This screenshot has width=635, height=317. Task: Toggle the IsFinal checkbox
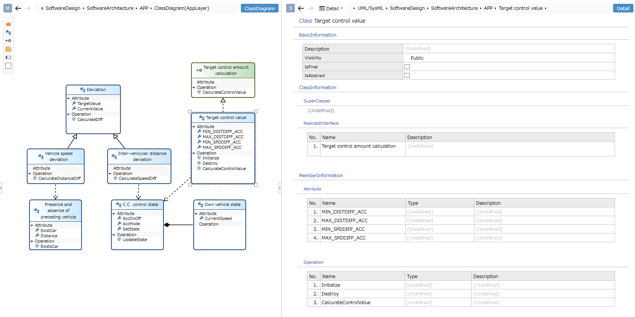pos(407,67)
